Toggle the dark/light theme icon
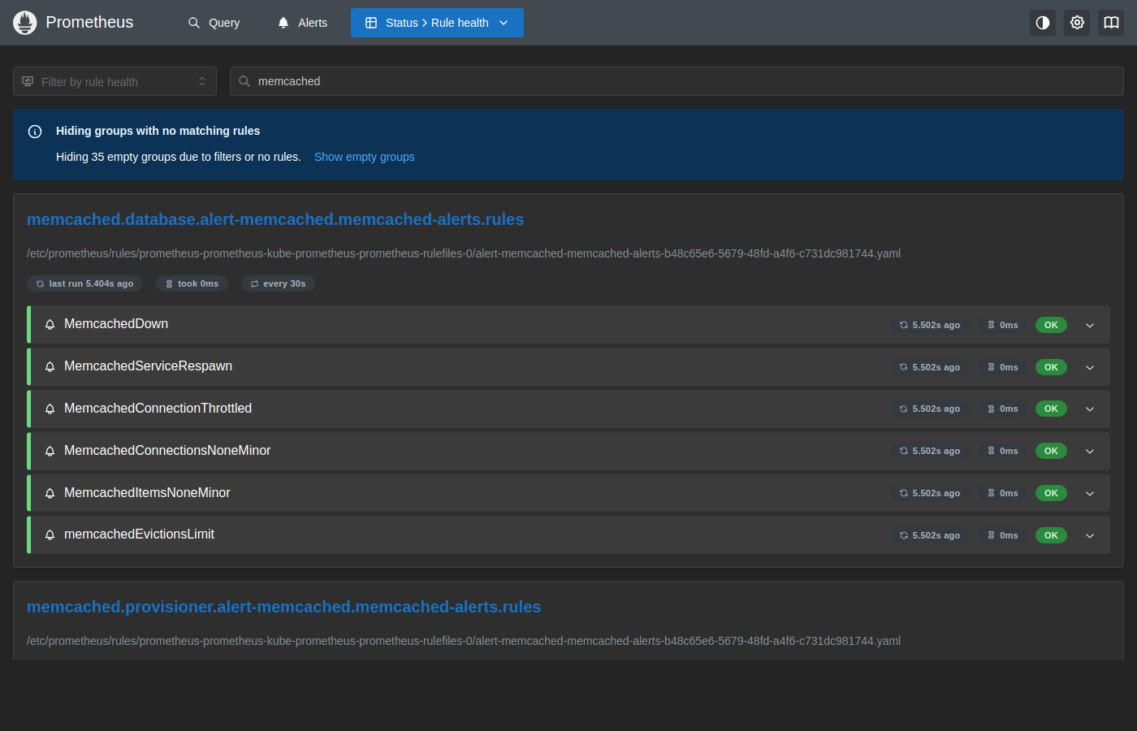This screenshot has height=731, width=1137. [1043, 23]
